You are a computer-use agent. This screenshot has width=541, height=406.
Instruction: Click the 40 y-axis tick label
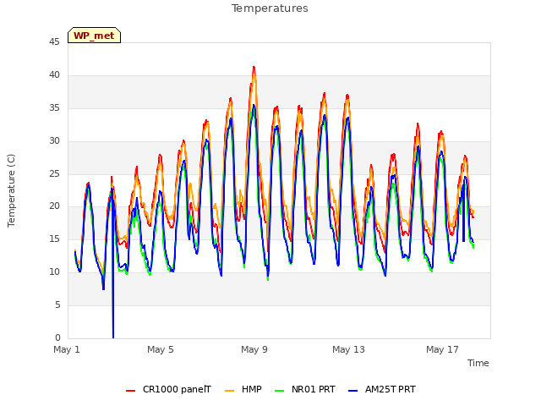click(54, 75)
